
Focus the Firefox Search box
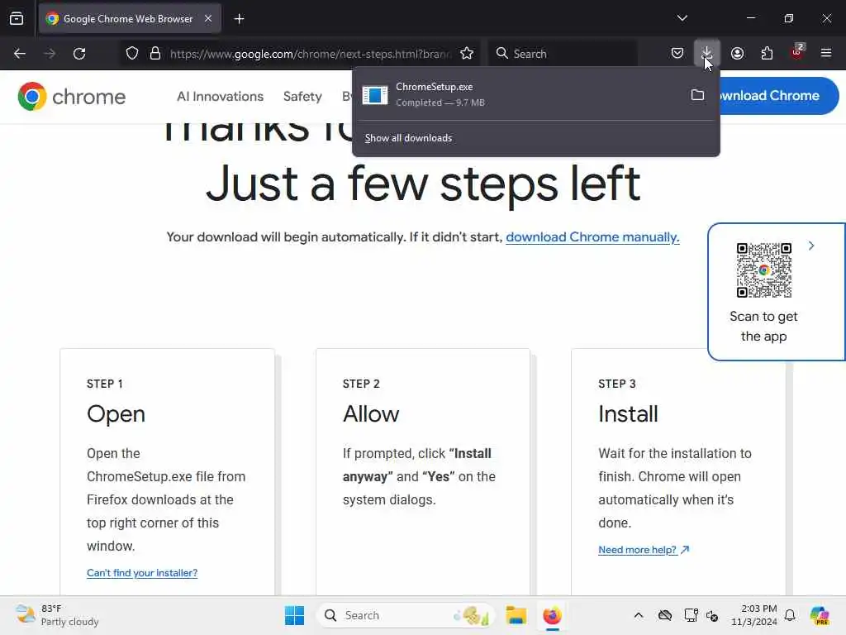point(564,54)
